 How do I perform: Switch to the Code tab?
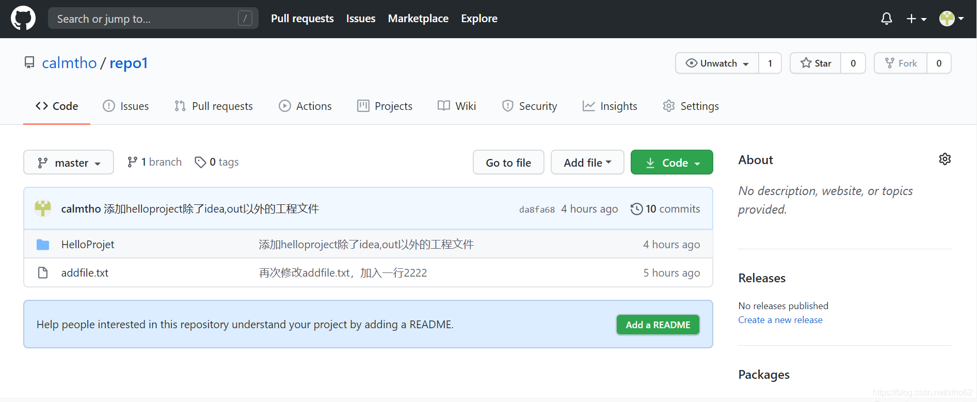coord(57,106)
